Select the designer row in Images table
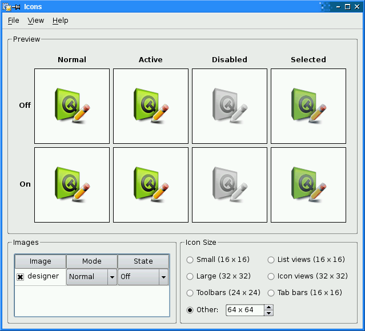The height and width of the screenshot is (331, 365). (41, 277)
